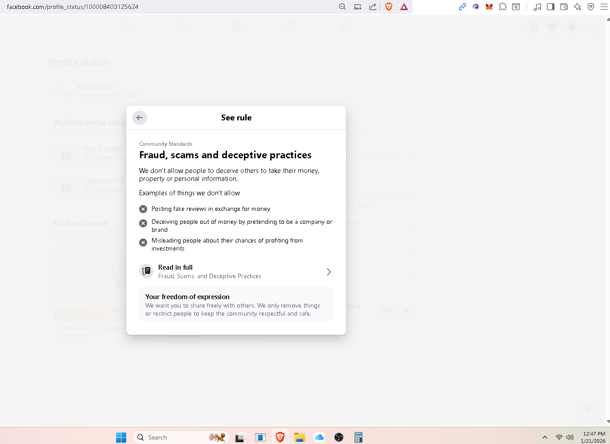Open the music playlist icon in toolbar
Screen dimensions: 610x444
pyautogui.click(x=537, y=7)
